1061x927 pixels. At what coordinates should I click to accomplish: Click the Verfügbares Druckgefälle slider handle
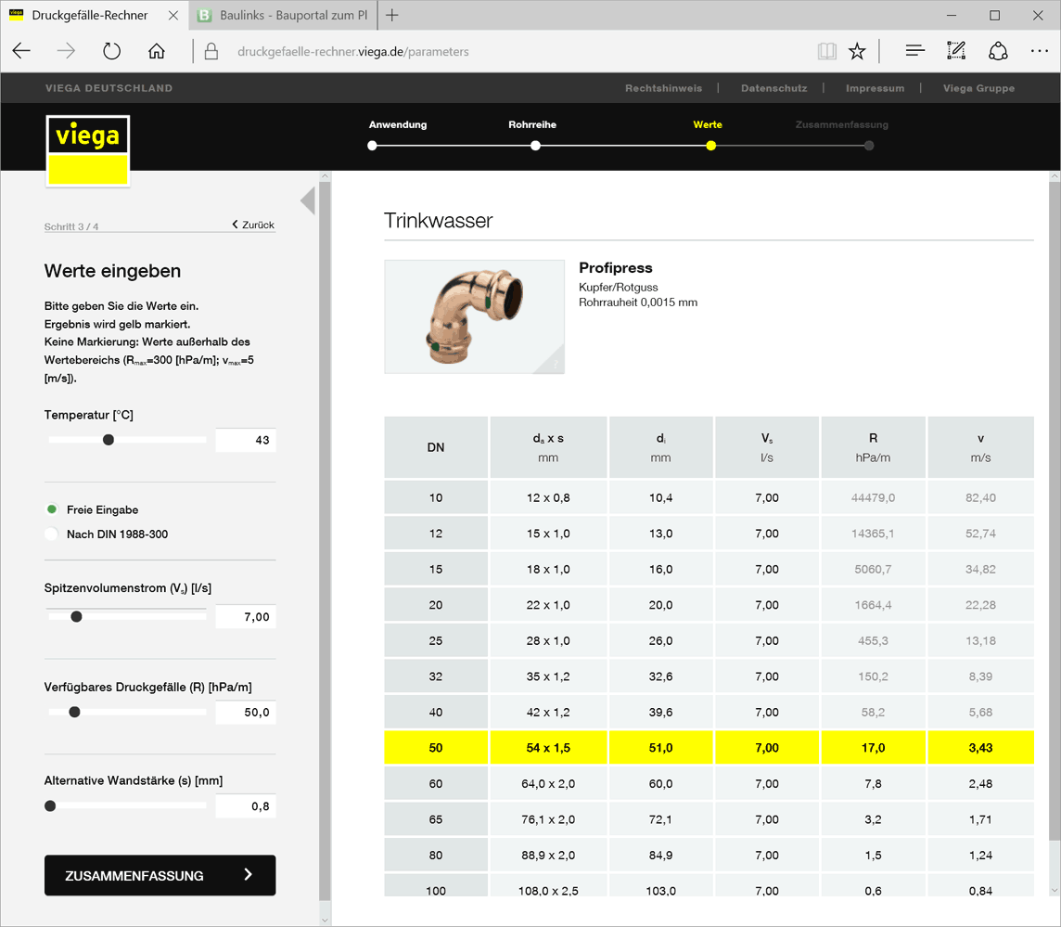[74, 713]
